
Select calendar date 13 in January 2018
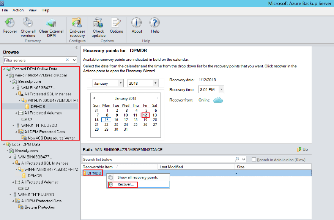(154, 115)
